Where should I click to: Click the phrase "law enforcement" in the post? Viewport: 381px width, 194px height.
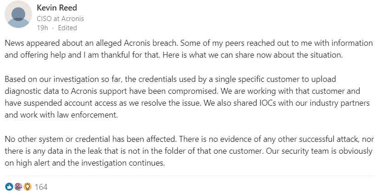tap(87, 115)
